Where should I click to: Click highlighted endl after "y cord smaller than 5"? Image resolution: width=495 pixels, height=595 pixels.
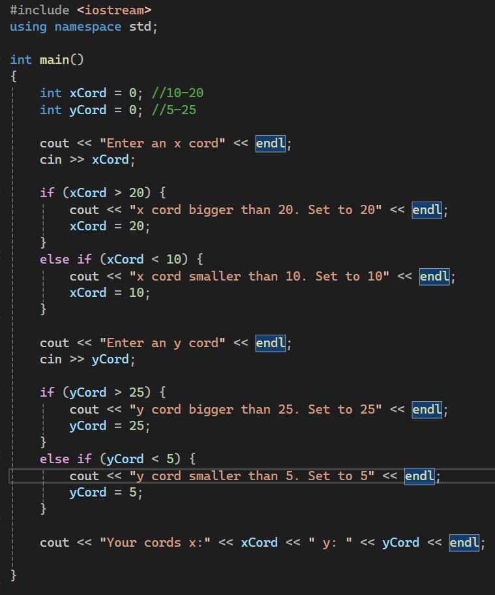pos(421,476)
